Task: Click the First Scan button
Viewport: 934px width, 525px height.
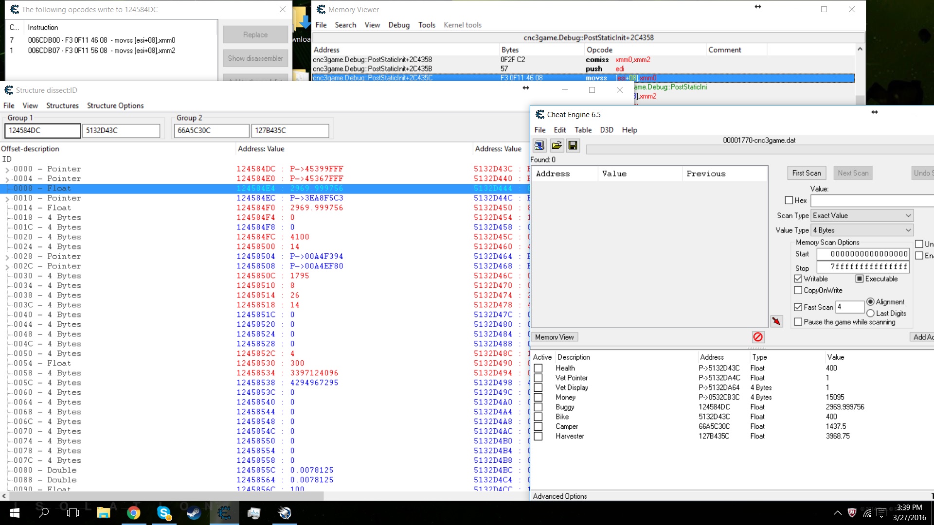Action: click(x=806, y=173)
